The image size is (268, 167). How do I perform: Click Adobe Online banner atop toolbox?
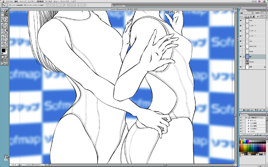pyautogui.click(x=4, y=11)
